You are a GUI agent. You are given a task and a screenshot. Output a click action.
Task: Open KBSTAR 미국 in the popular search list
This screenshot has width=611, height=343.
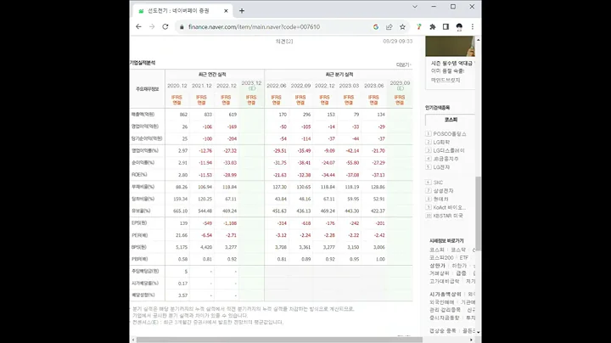pyautogui.click(x=448, y=216)
